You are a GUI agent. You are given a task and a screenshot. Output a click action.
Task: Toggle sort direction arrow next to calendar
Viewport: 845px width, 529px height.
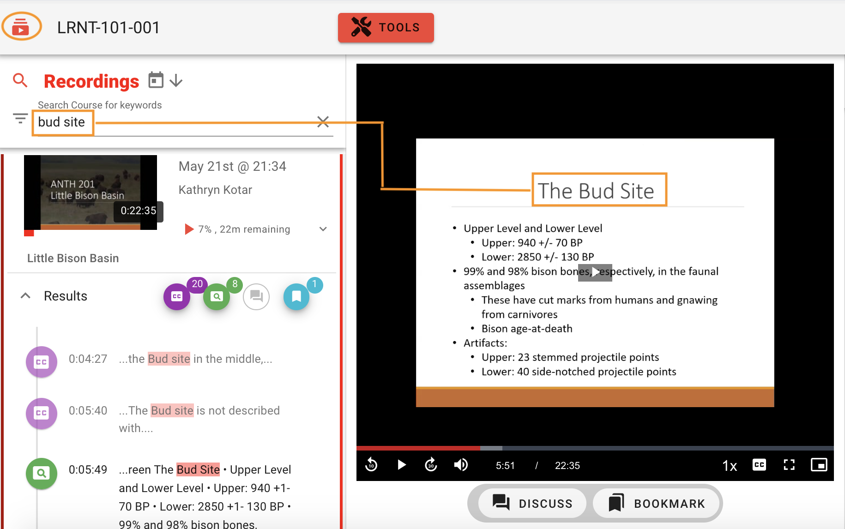[176, 81]
